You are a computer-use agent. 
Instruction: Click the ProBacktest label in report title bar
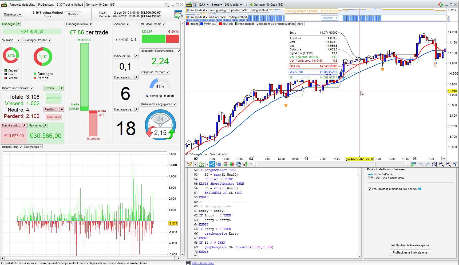[x=46, y=5]
